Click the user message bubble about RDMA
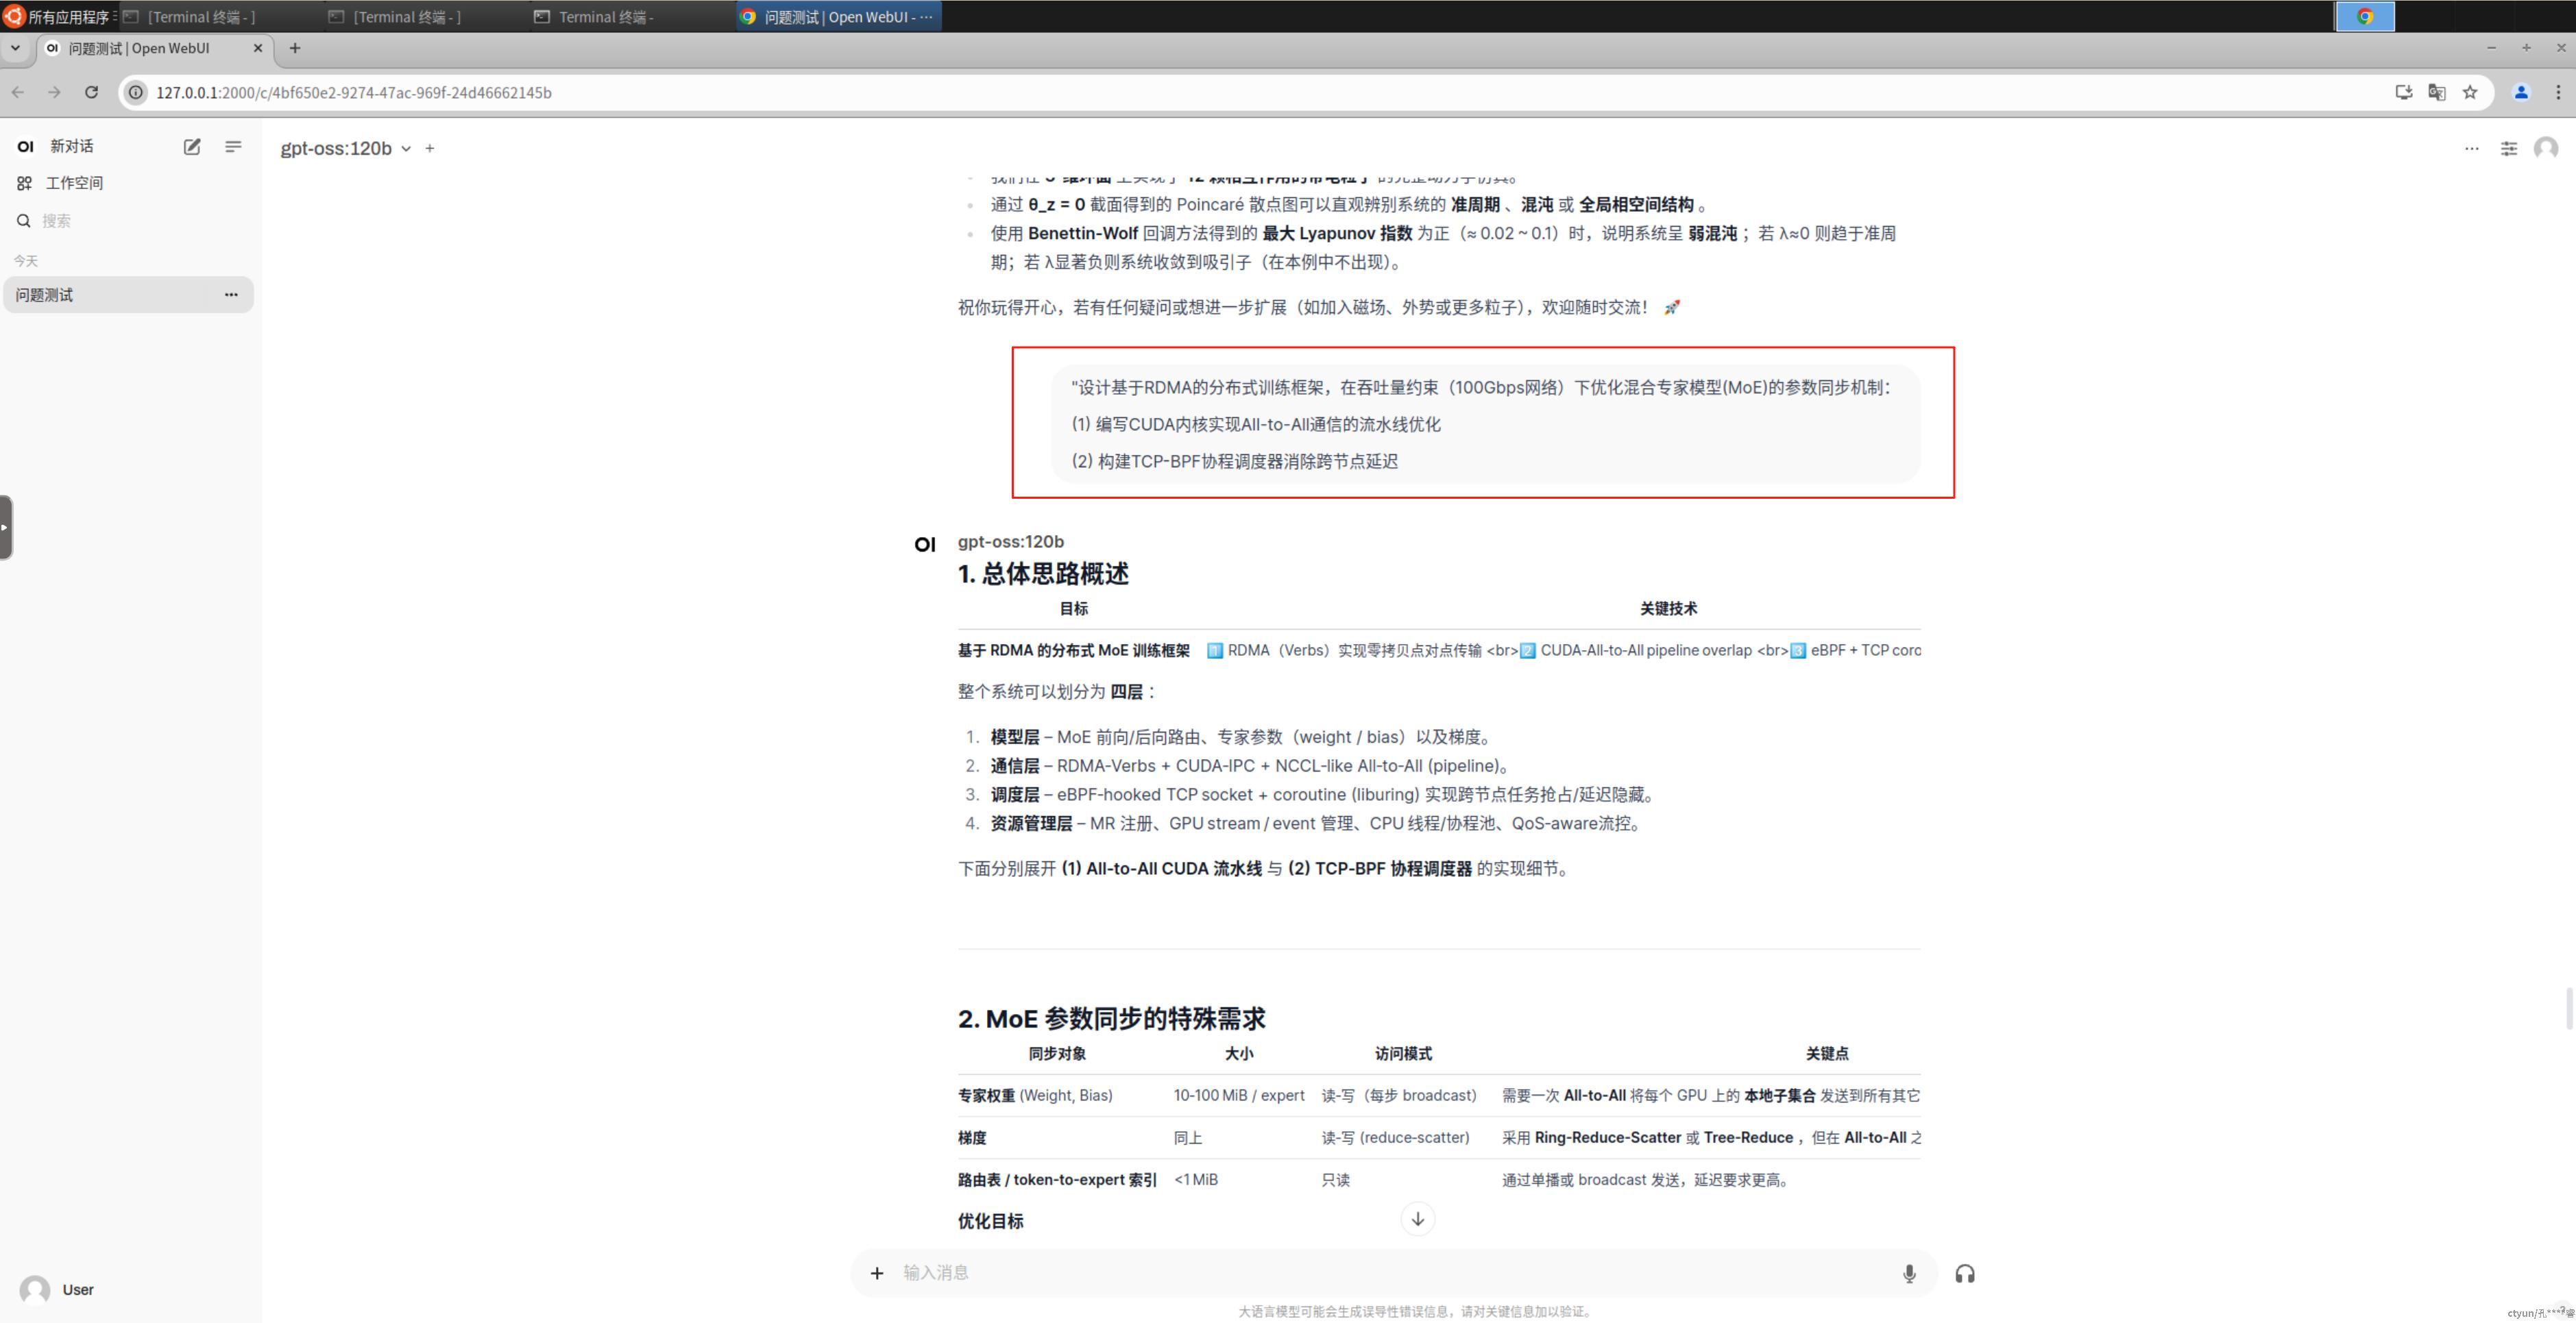Image resolution: width=2576 pixels, height=1323 pixels. pyautogui.click(x=1486, y=423)
